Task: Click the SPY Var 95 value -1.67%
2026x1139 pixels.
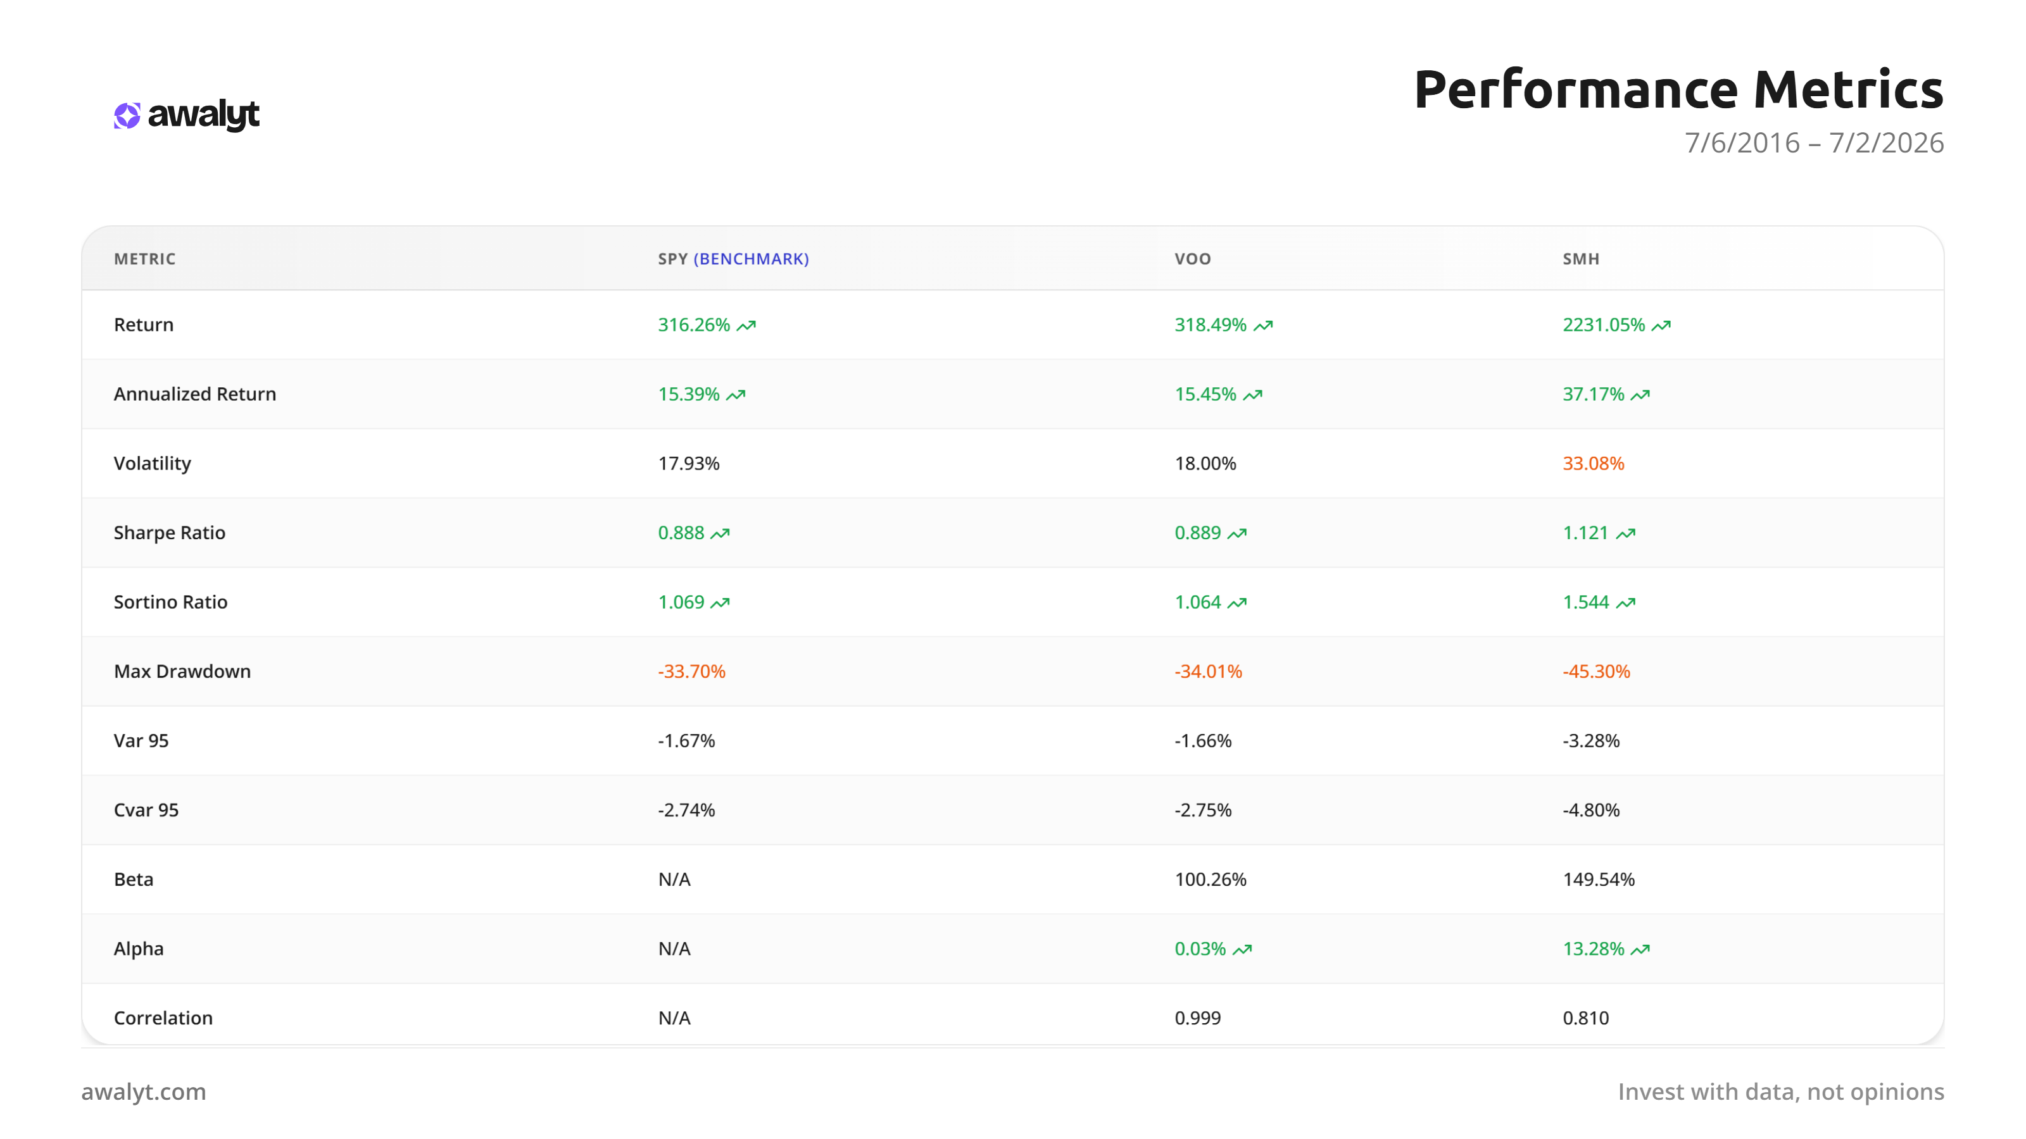Action: [x=686, y=740]
